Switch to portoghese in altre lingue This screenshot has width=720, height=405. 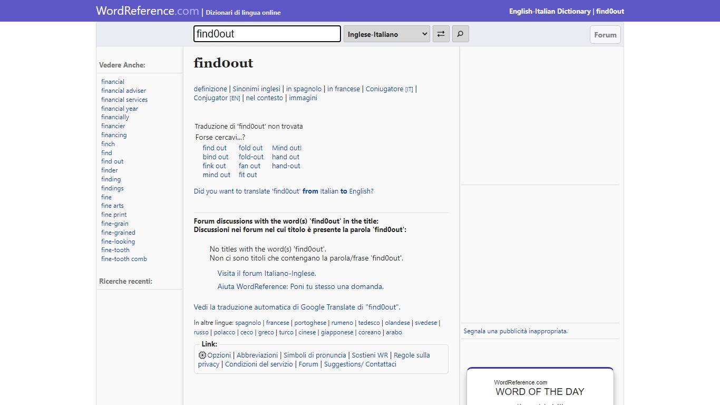point(310,323)
